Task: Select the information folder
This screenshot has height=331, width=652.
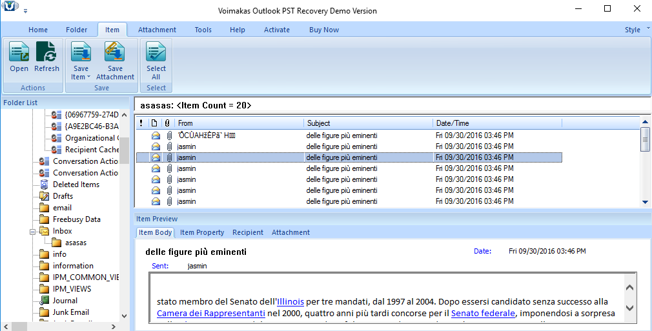Action: click(x=73, y=266)
